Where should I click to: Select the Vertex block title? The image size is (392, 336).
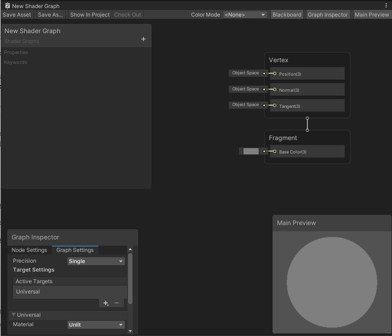[278, 60]
